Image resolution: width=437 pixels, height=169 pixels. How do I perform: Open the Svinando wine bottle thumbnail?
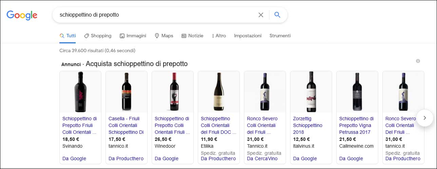[80, 91]
